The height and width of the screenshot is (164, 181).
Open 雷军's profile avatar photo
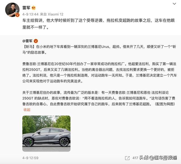click(x=12, y=10)
